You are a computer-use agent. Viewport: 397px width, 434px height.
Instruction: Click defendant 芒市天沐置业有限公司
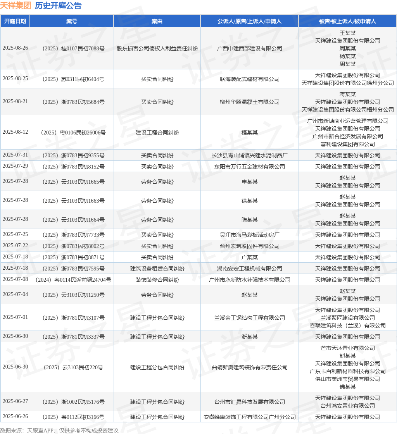click(x=347, y=348)
